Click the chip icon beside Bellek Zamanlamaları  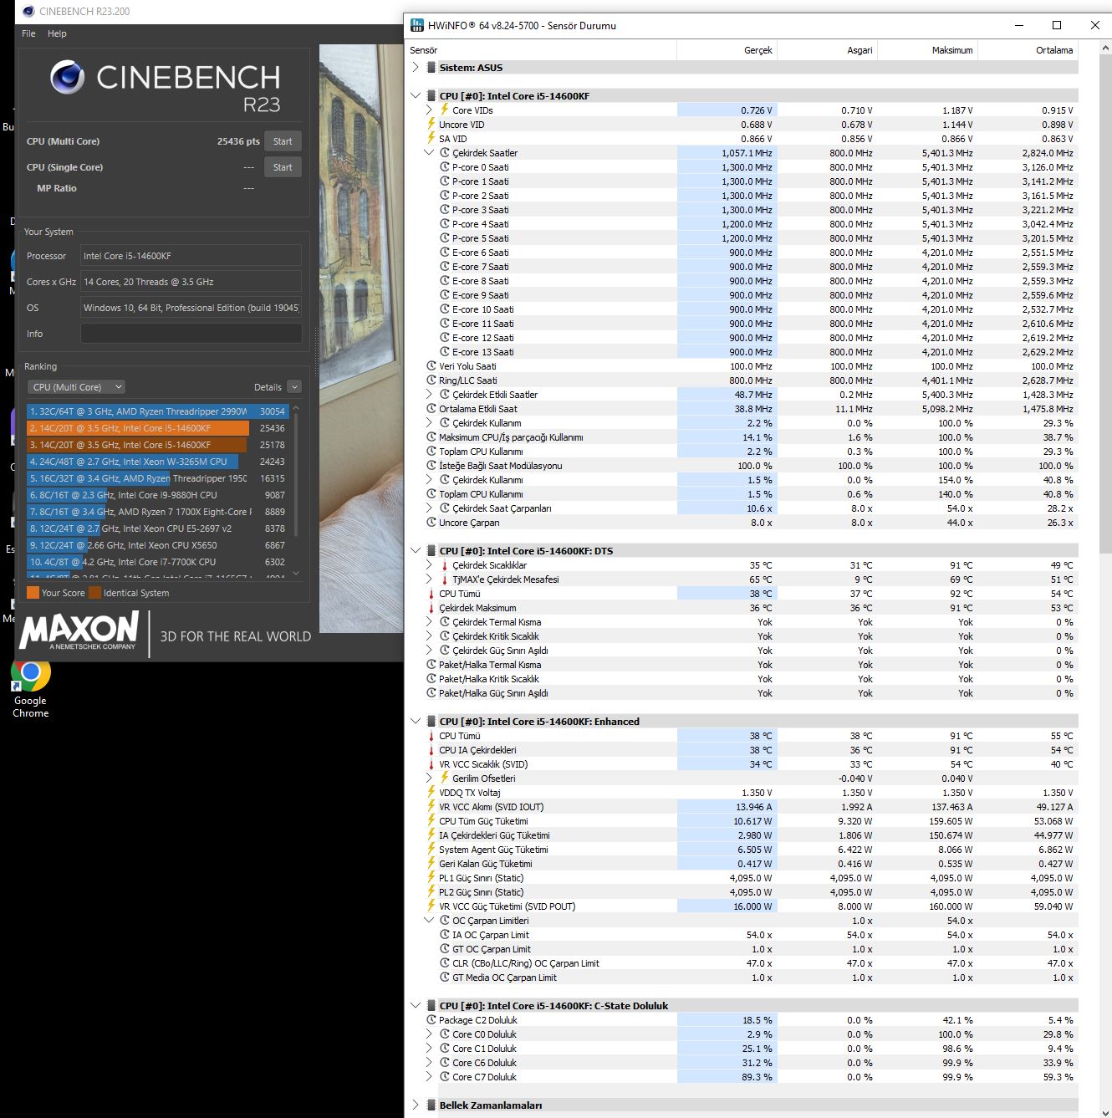(431, 1105)
